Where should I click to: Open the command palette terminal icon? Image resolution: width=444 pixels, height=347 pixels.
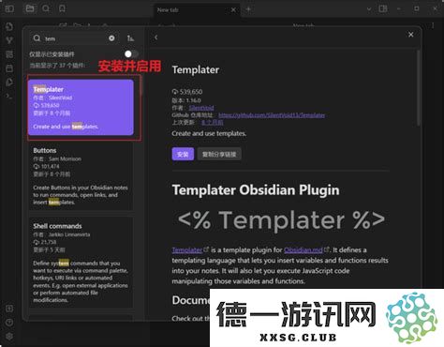(x=9, y=96)
